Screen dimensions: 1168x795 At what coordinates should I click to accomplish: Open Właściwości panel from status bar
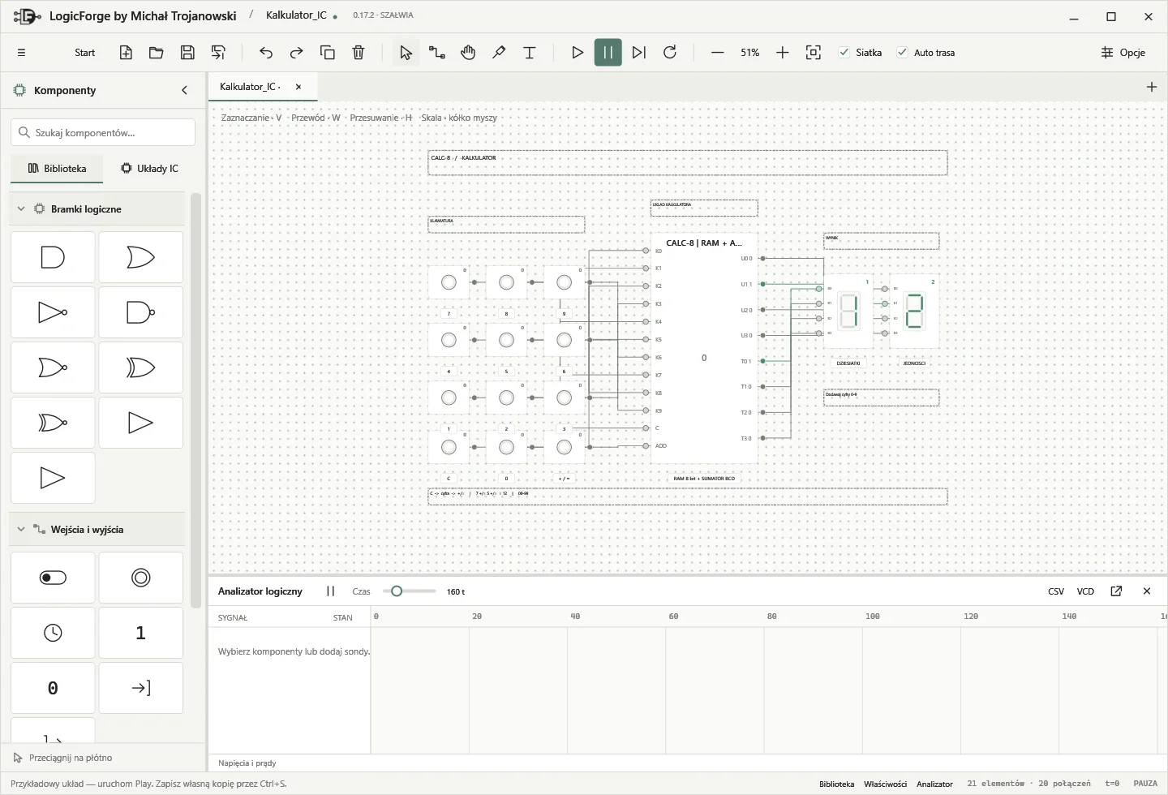click(x=885, y=784)
